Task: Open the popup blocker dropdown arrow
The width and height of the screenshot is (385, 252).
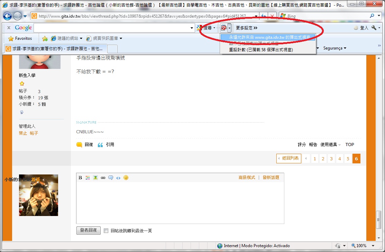Action: click(229, 28)
